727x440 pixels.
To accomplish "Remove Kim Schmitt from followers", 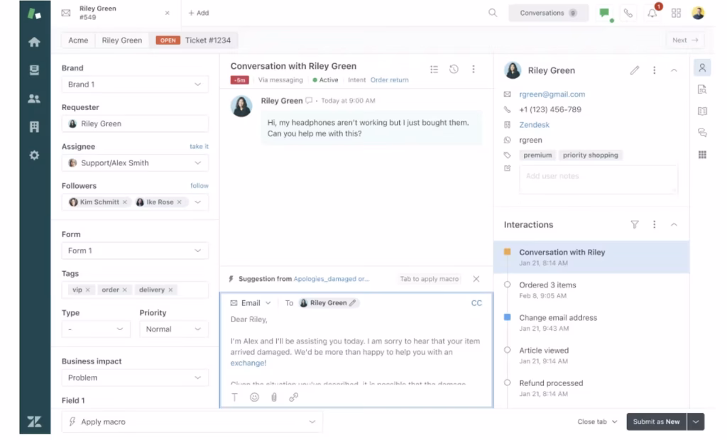I will (125, 202).
